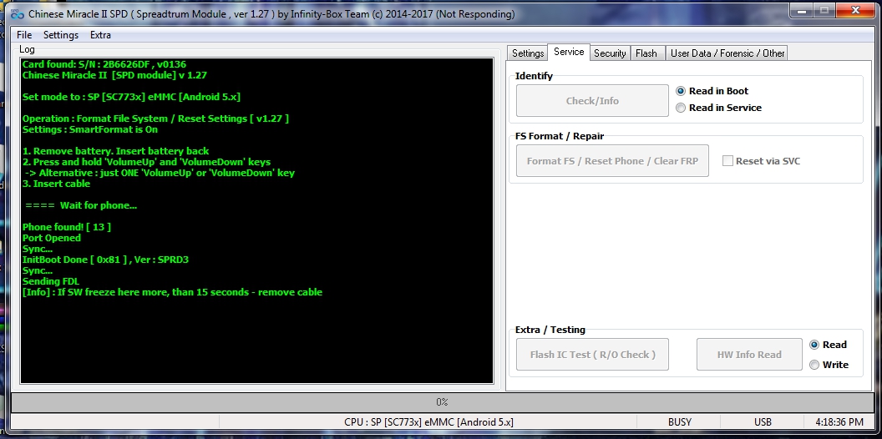
Task: Close the Chinese Miracle window
Action: point(857,11)
